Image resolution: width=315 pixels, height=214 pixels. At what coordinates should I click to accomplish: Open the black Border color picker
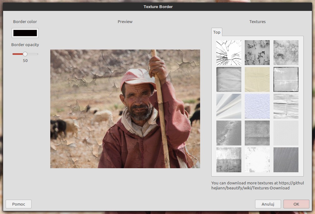tap(25, 33)
